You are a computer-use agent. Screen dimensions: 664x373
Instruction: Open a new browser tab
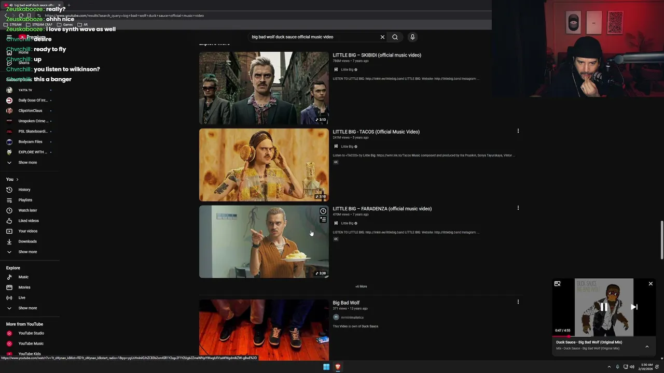point(69,5)
